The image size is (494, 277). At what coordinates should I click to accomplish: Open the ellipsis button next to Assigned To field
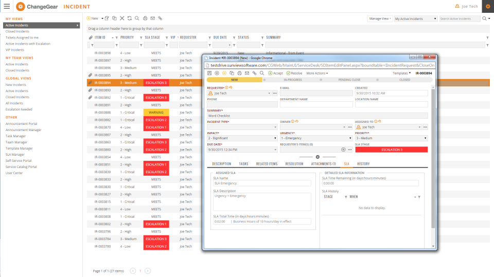pyautogui.click(x=426, y=127)
